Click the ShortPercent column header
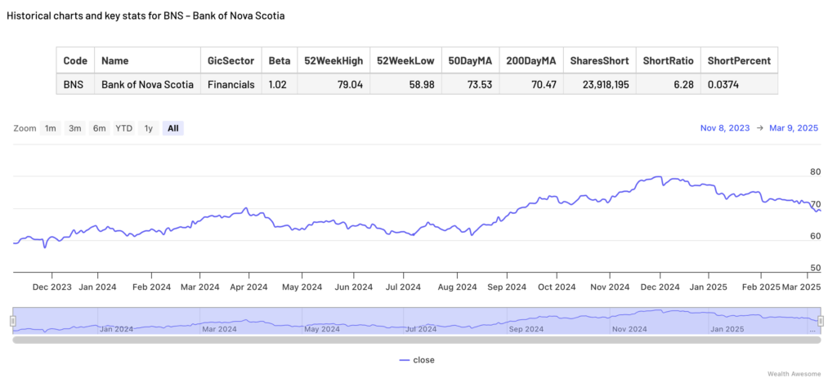The width and height of the screenshot is (837, 387). [x=739, y=60]
